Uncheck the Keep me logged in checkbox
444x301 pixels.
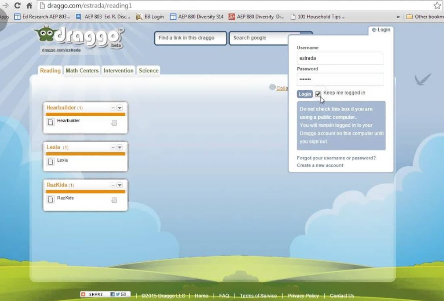[318, 94]
